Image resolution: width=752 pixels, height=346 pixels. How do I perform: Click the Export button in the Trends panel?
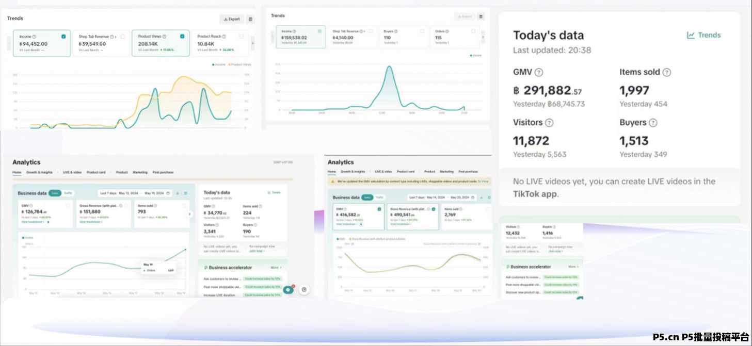pyautogui.click(x=232, y=19)
